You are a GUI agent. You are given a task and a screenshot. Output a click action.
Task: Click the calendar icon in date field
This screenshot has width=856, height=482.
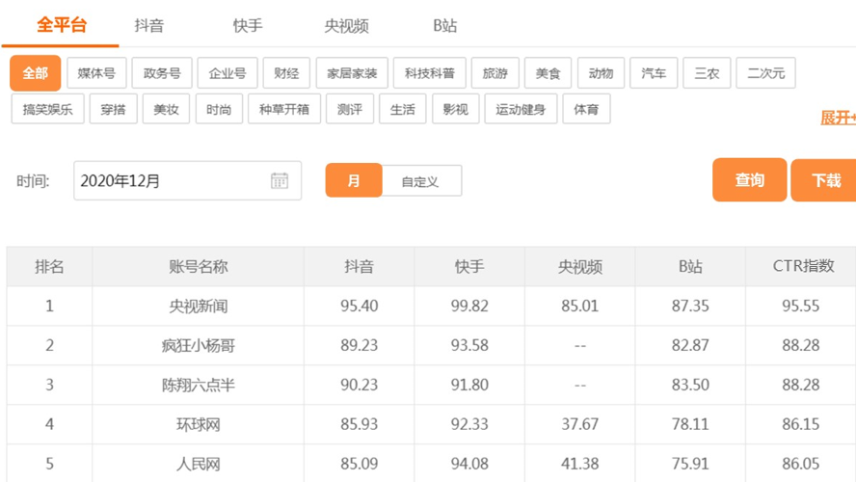pos(280,180)
